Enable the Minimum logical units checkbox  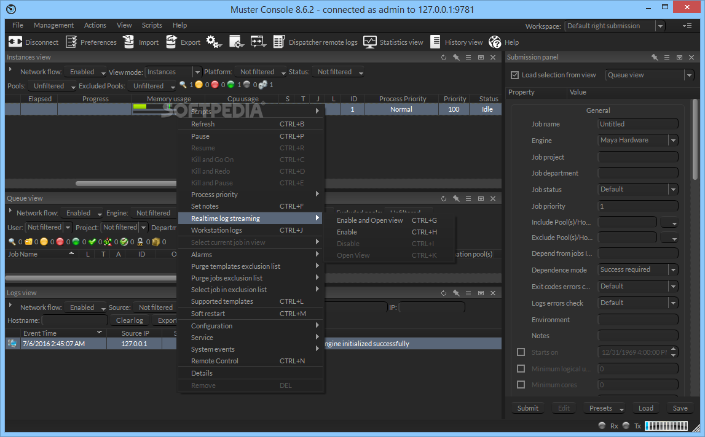click(x=521, y=369)
